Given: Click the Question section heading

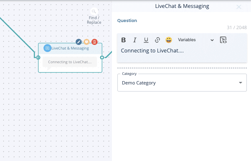Looking at the screenshot, I should [127, 20].
